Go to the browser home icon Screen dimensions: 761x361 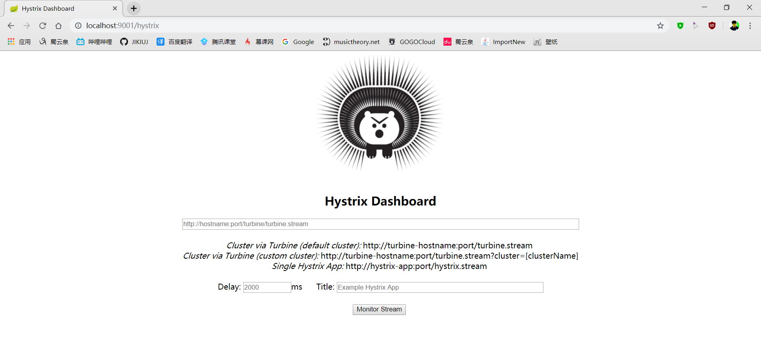point(58,26)
